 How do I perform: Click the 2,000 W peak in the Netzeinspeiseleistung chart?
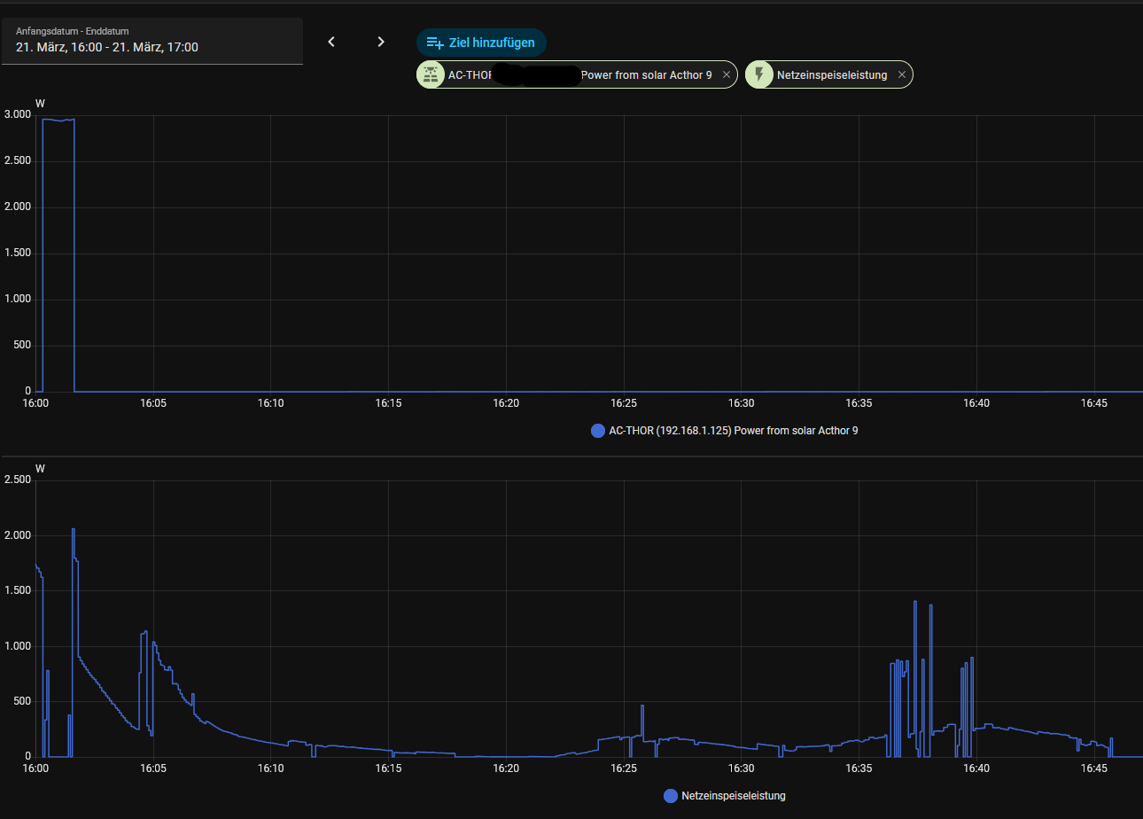74,530
